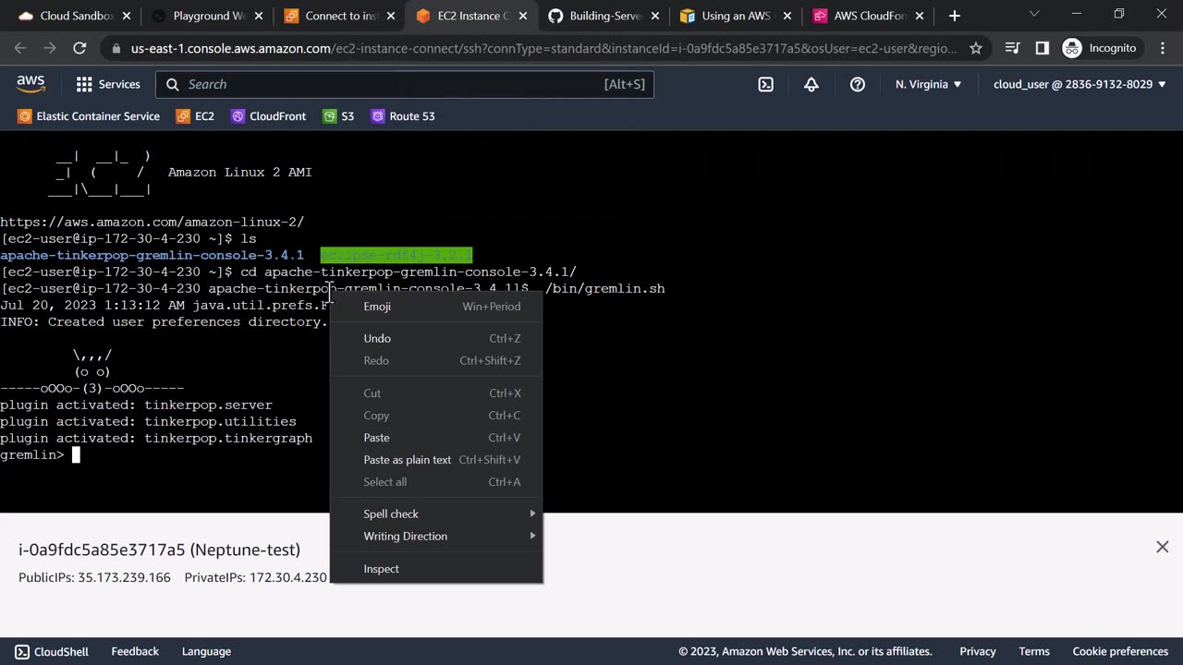The width and height of the screenshot is (1183, 665).
Task: Open the S3 favorites shortcut
Action: pos(338,116)
